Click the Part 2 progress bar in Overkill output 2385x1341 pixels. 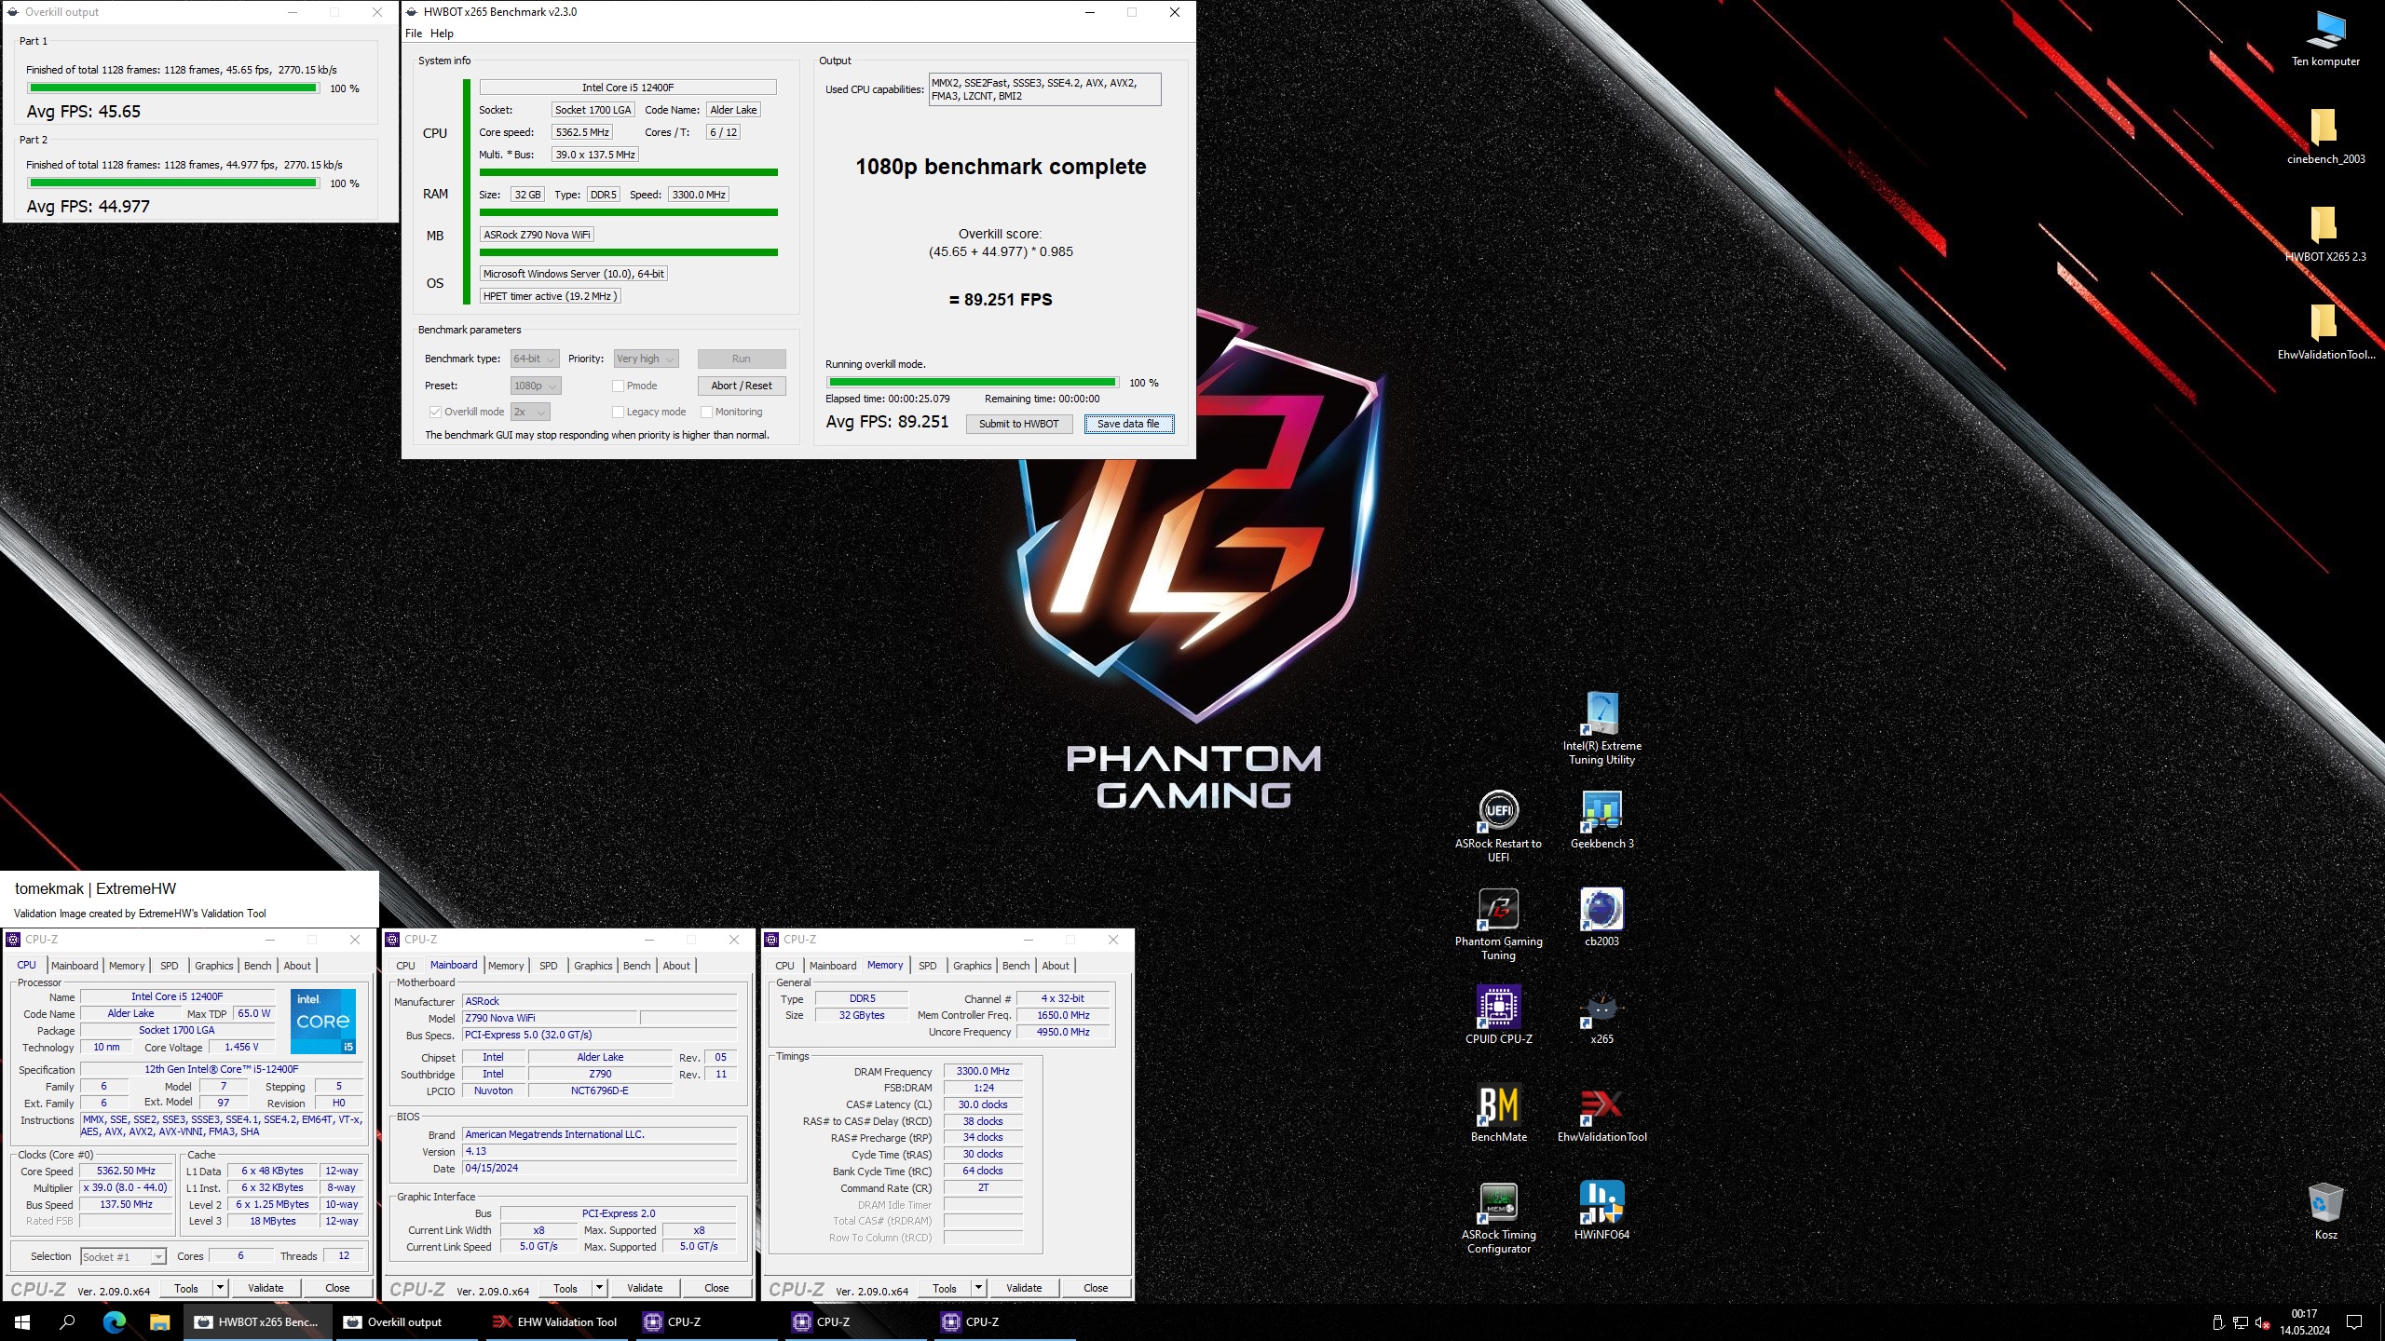click(x=173, y=183)
